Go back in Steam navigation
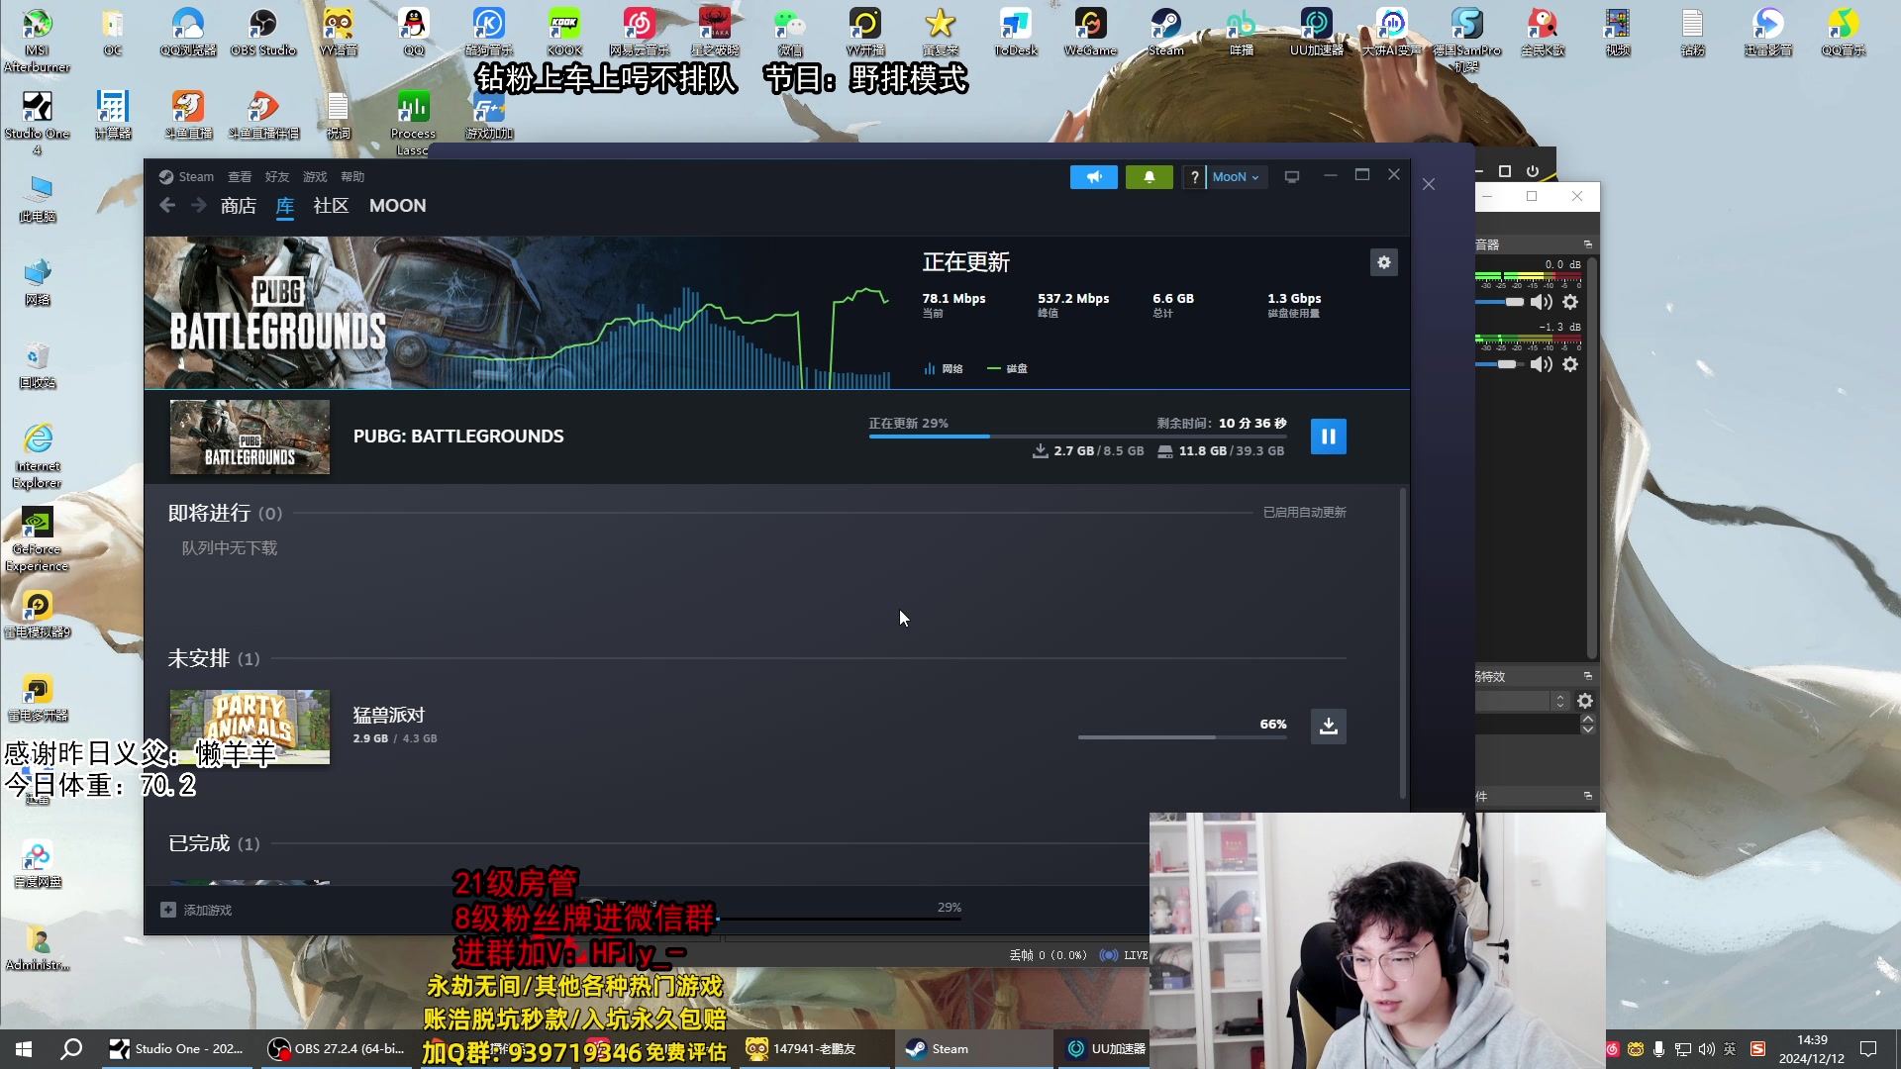Screen dimensions: 1901x1069 167,206
